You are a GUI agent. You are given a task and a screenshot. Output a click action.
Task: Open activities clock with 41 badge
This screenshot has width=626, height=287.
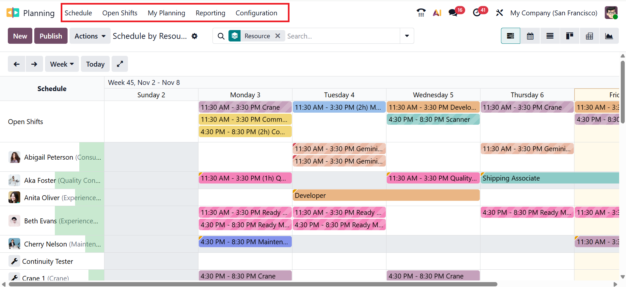tap(477, 13)
